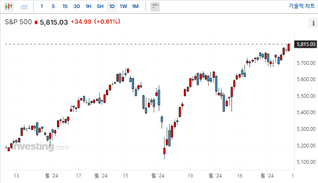Image resolution: width=318 pixels, height=183 pixels.
Task: Click the date axis label 13
Action: 16,176
